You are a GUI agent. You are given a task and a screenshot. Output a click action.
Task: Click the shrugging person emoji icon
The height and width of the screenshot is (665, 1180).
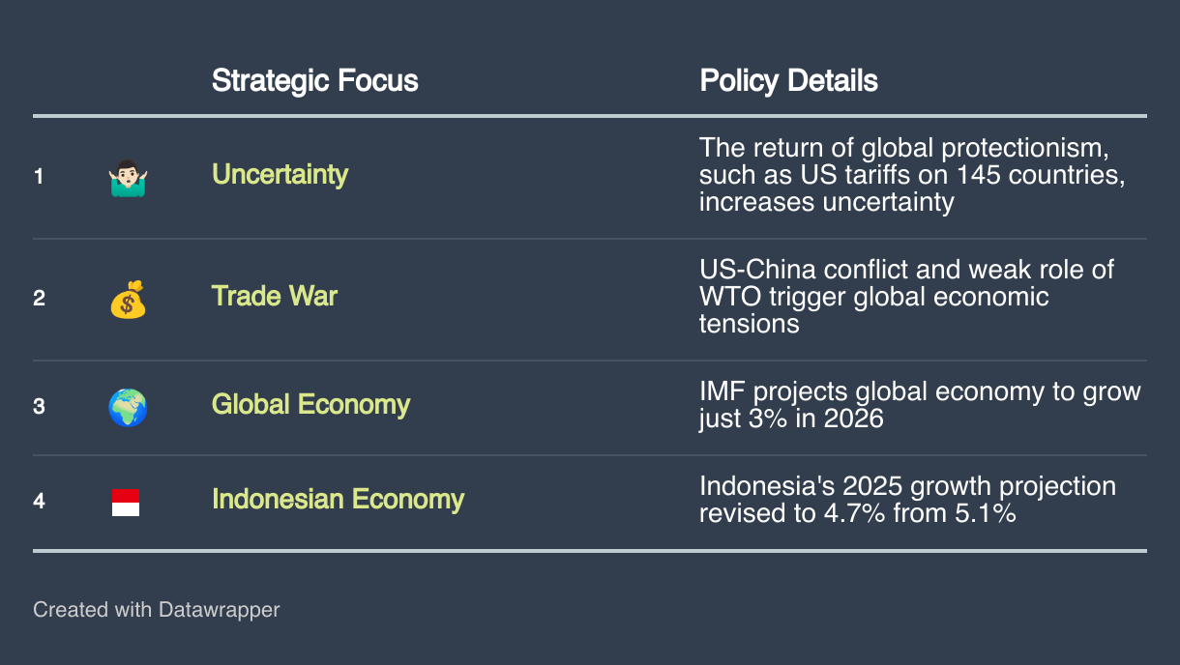click(x=128, y=178)
